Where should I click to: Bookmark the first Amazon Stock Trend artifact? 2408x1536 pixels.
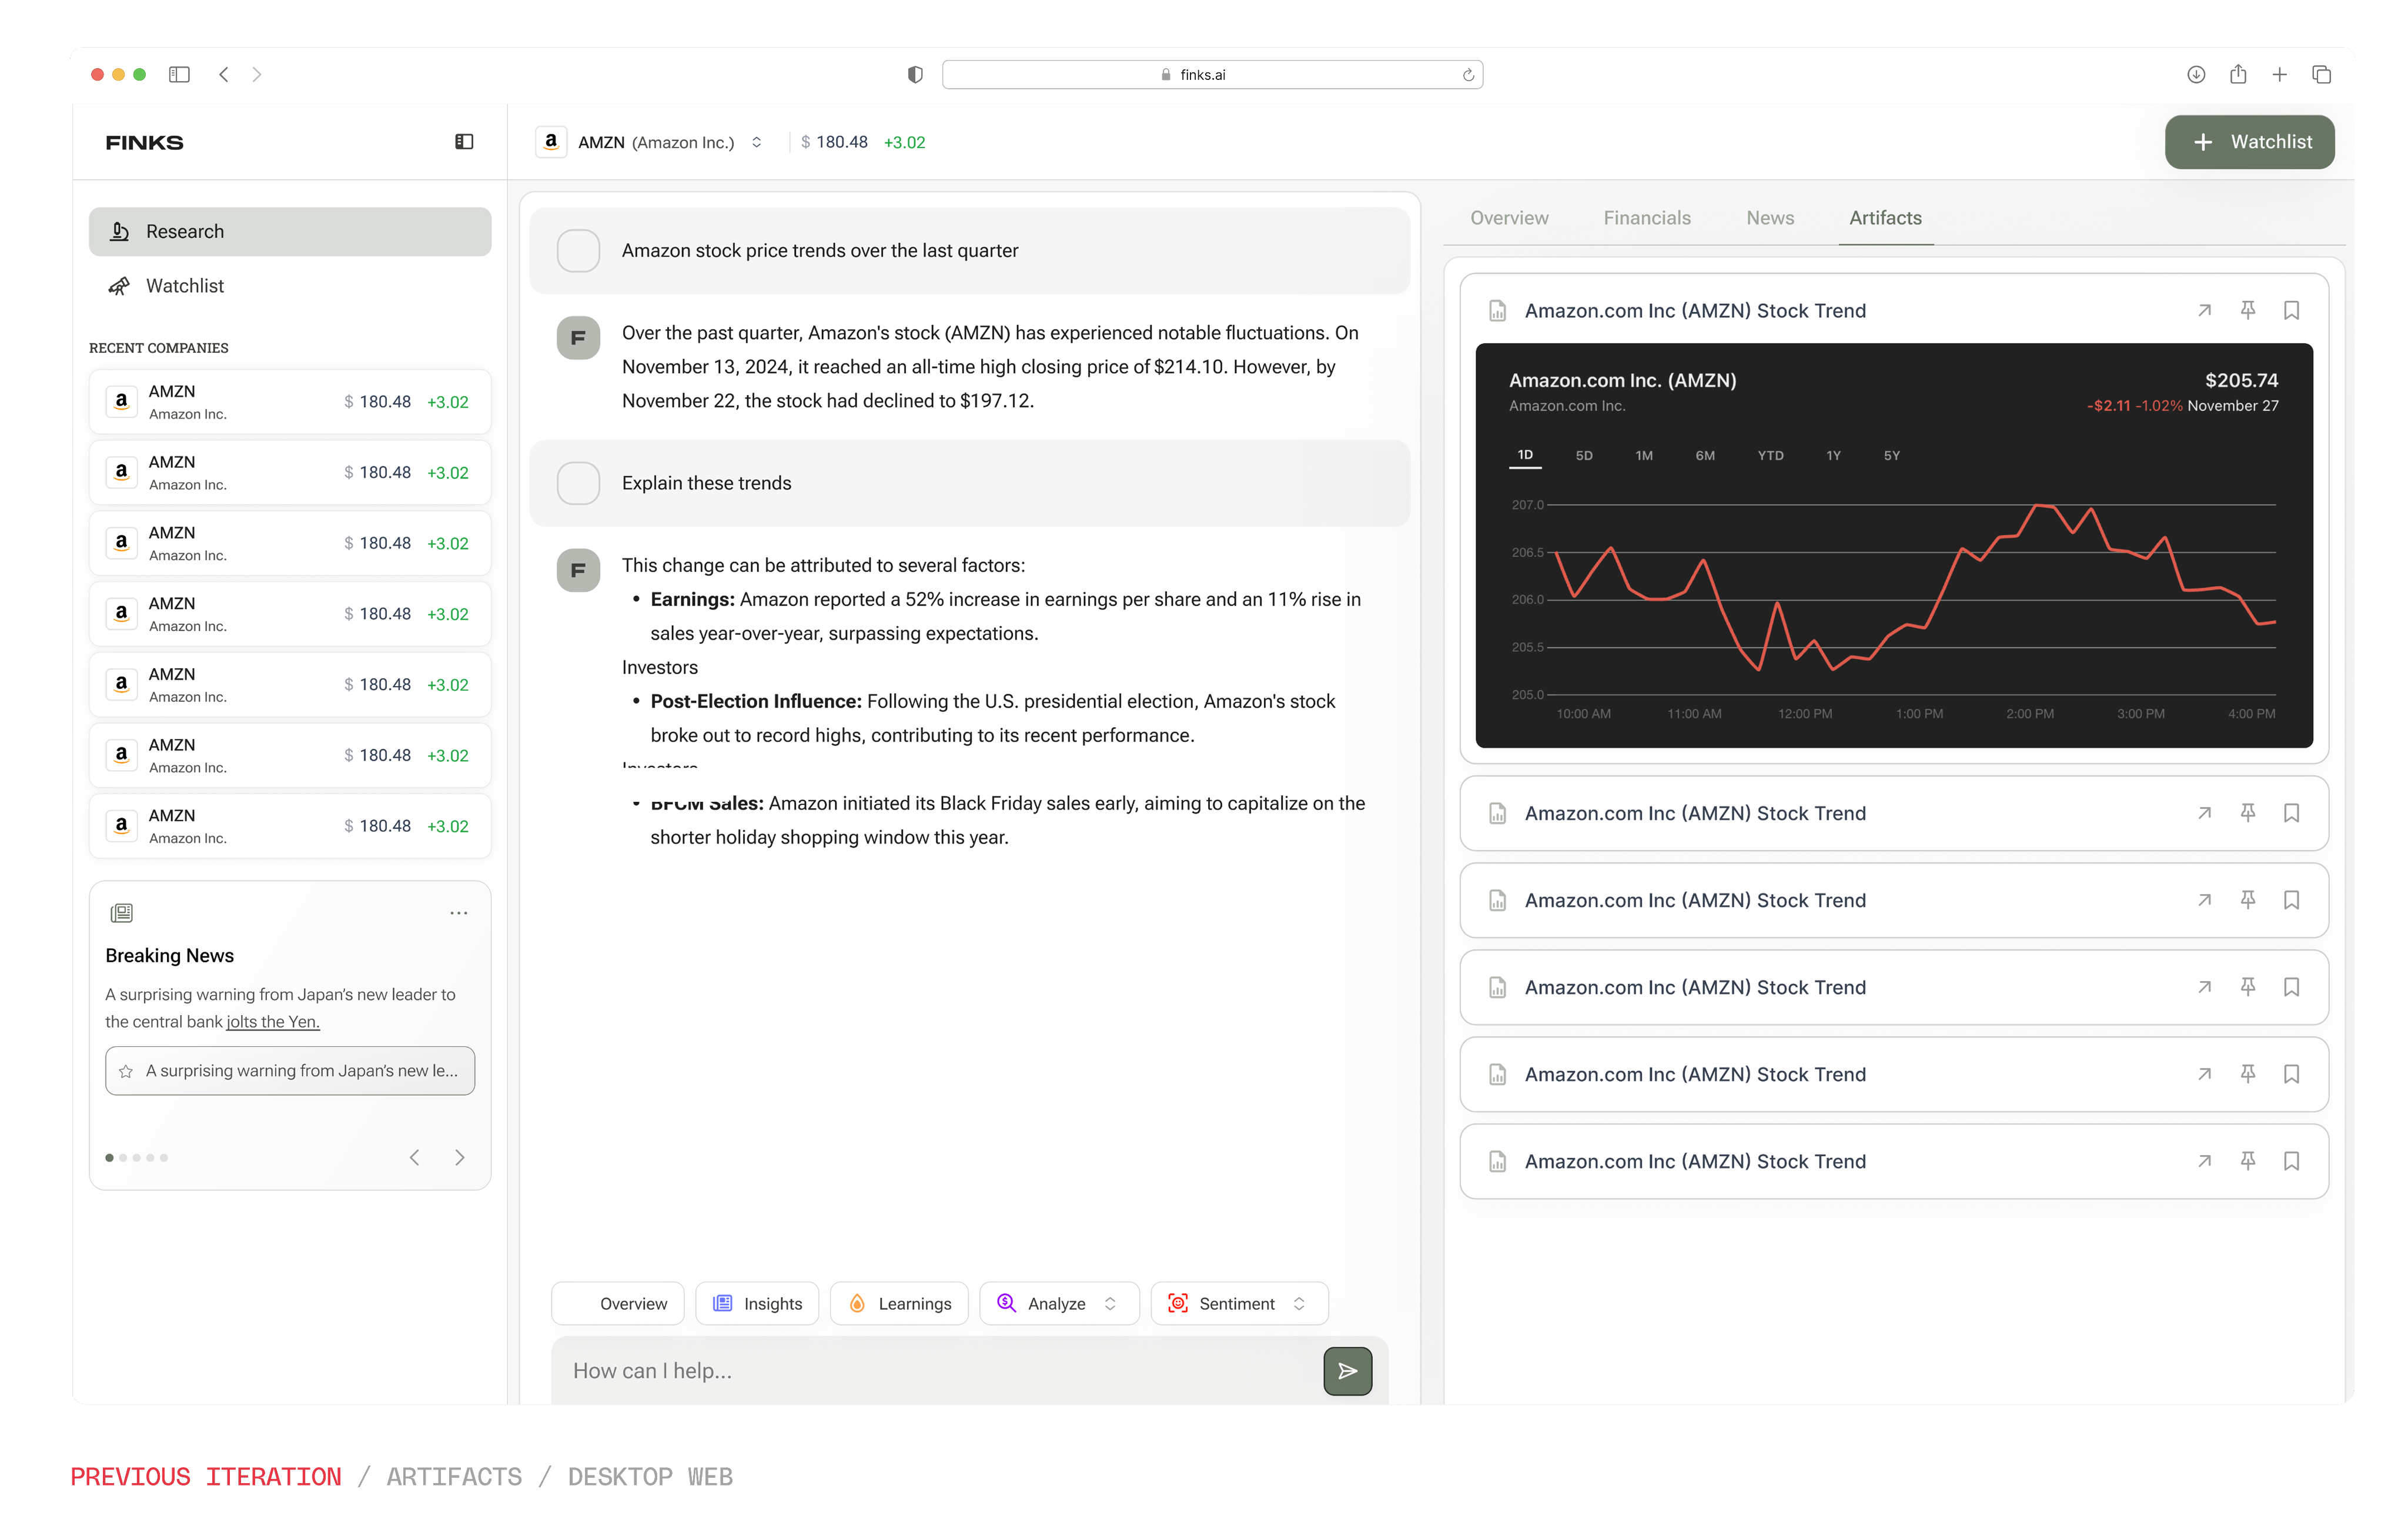point(2291,310)
